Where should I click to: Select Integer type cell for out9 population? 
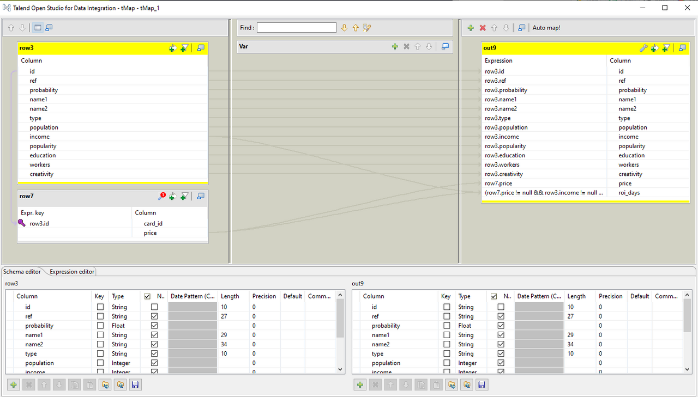tap(472, 363)
